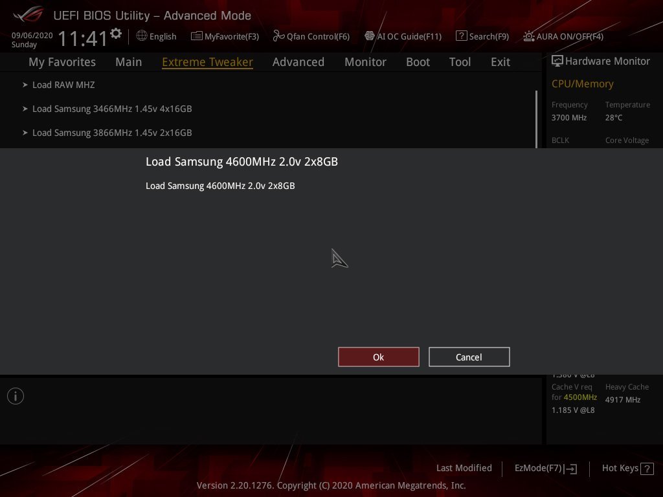Click the ROG logo icon

pos(28,14)
